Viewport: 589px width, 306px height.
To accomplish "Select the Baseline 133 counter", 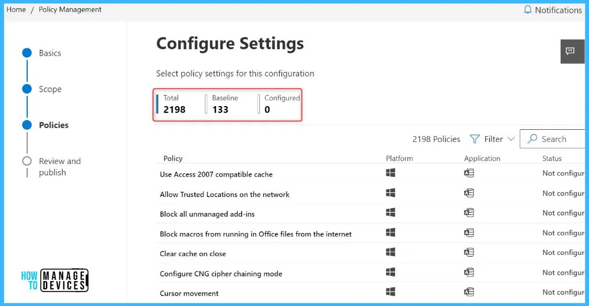I will click(x=222, y=104).
